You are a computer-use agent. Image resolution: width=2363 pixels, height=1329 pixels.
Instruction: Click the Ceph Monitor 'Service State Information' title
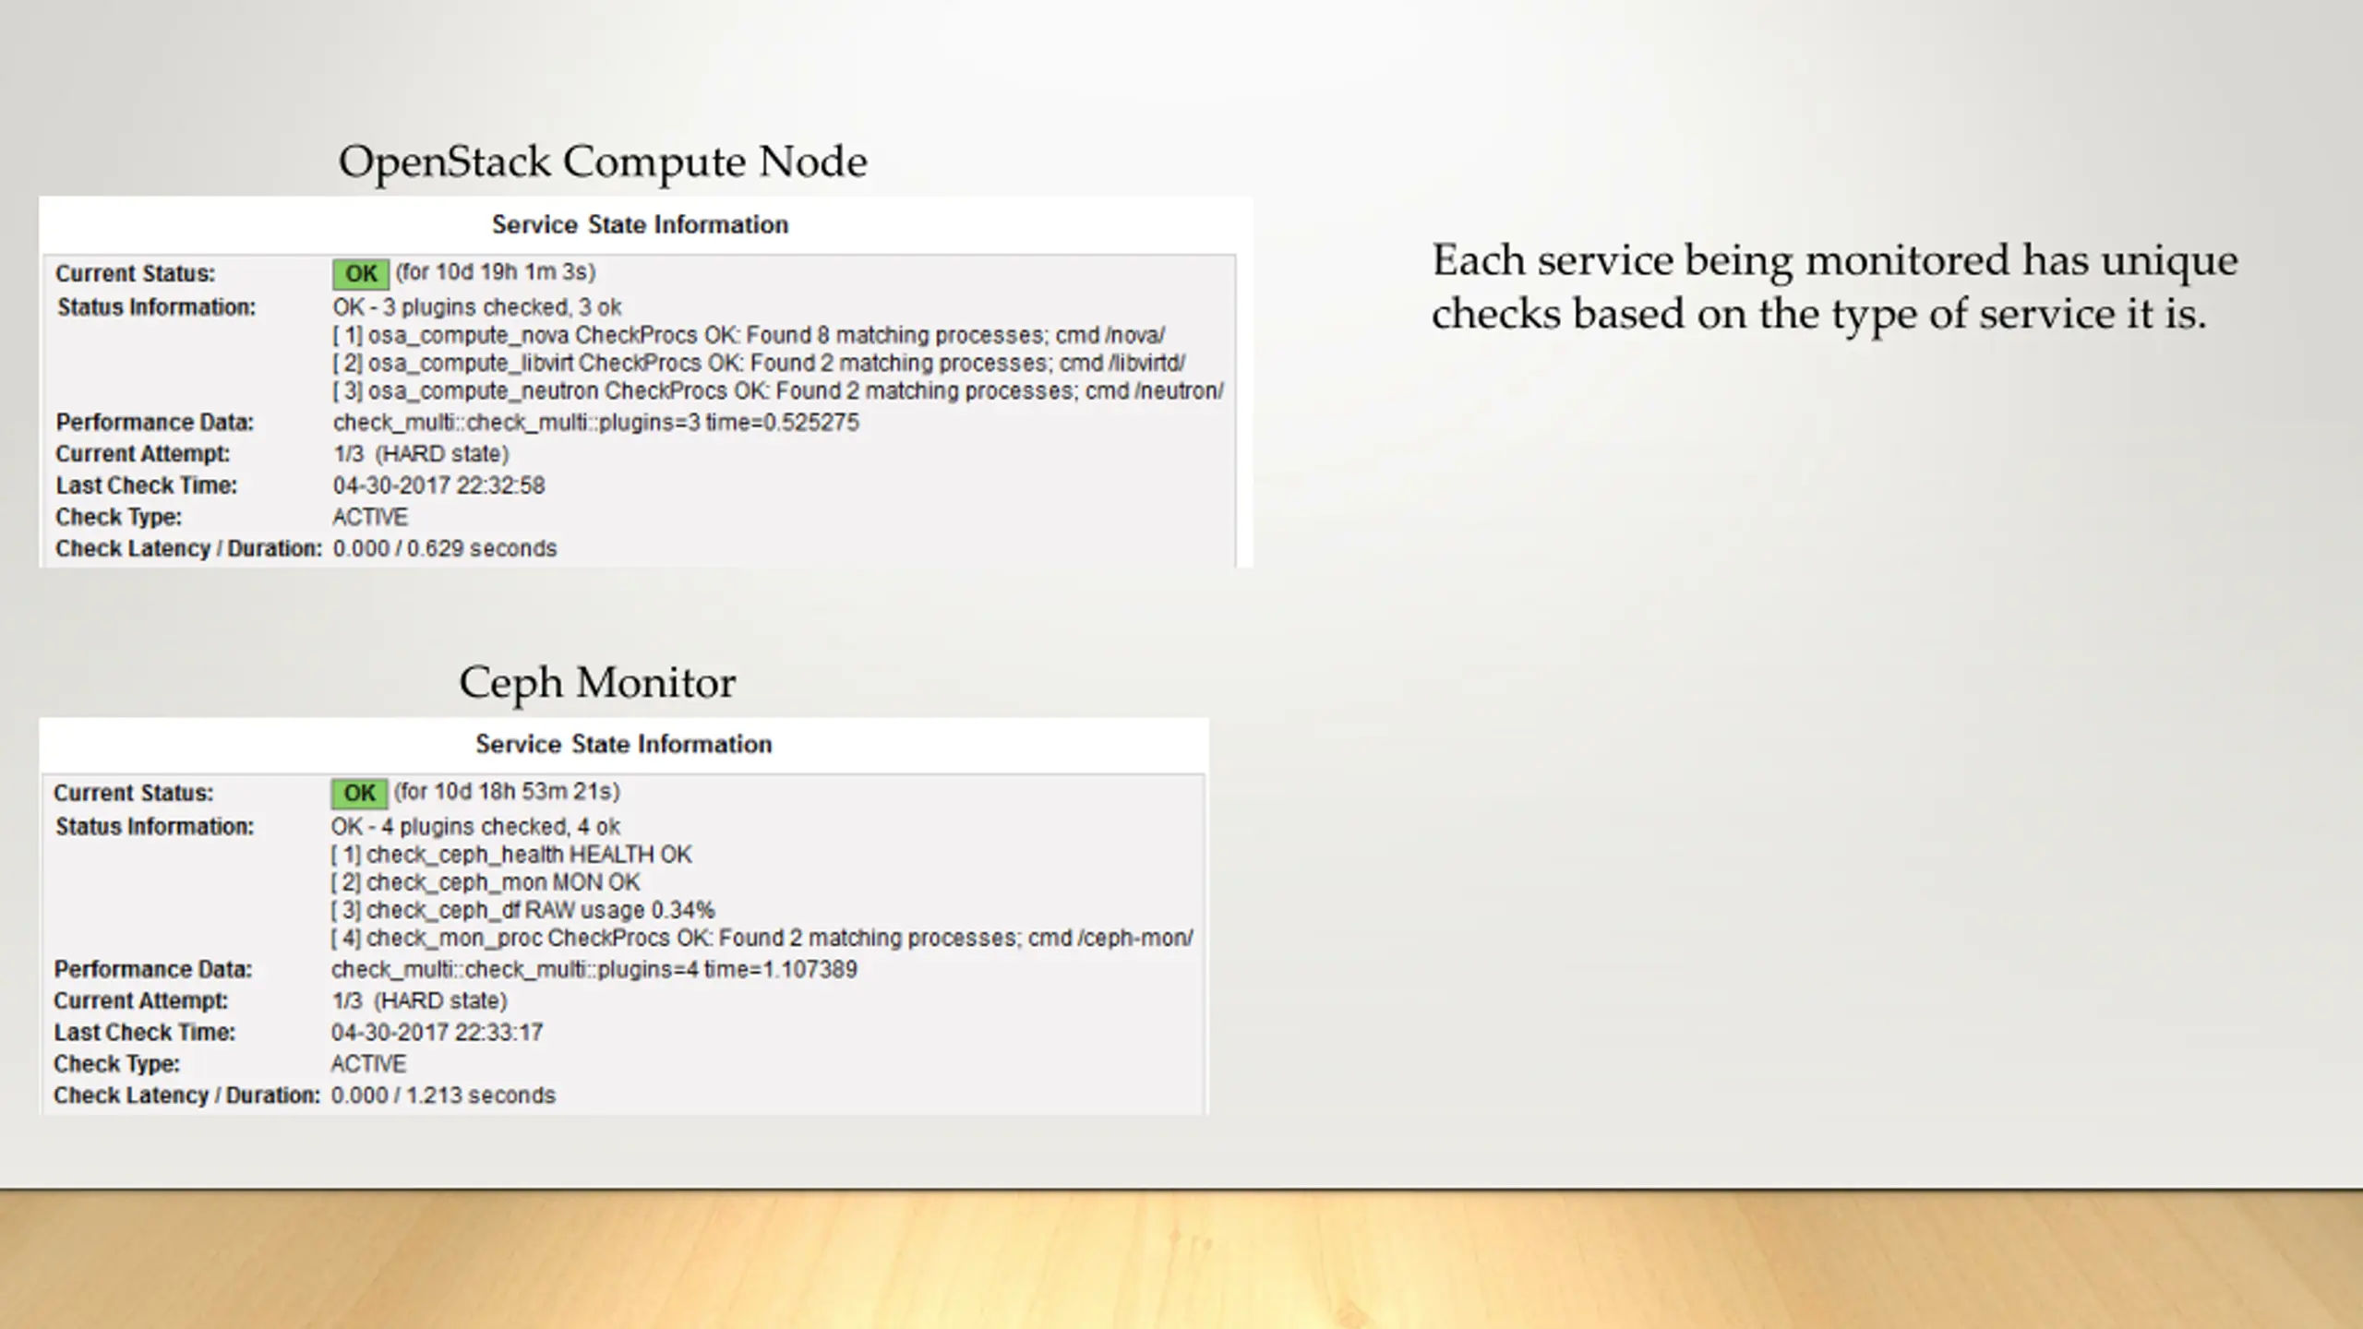pos(623,745)
